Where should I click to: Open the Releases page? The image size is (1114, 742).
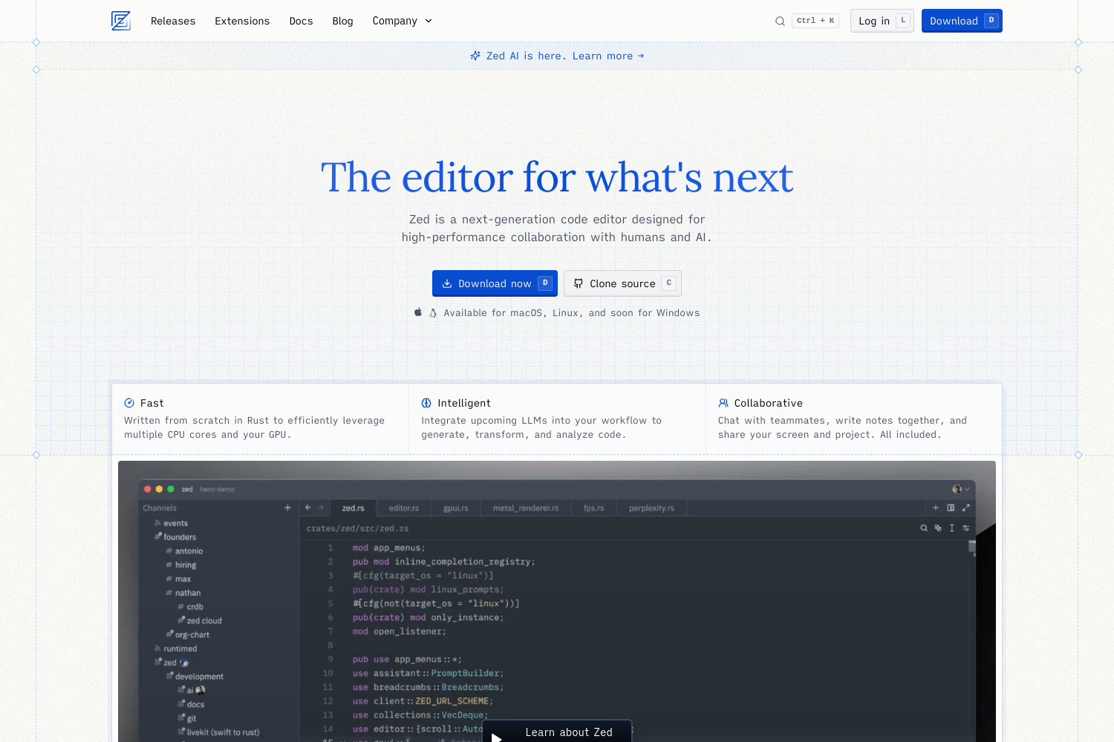coord(173,21)
